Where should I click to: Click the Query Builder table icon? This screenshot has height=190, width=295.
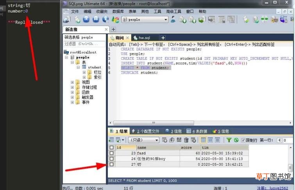[x=222, y=20]
